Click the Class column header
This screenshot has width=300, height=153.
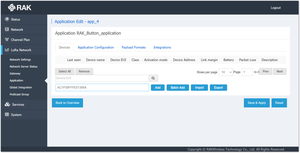coord(135,60)
